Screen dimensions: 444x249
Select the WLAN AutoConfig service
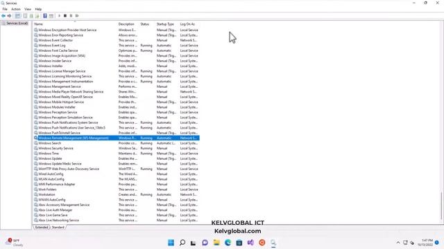(117, 179)
